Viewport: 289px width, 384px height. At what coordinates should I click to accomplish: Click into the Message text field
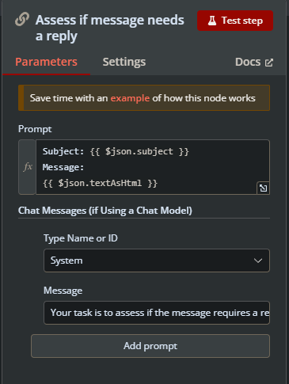click(x=157, y=313)
